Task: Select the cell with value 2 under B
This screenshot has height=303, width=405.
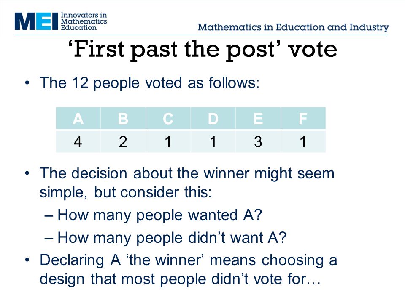Action: [123, 141]
